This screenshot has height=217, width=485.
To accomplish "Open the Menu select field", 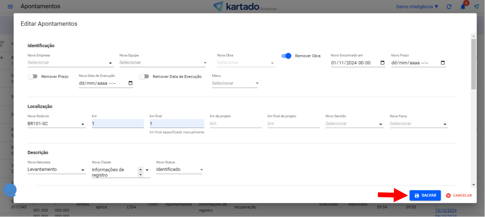I will [x=235, y=84].
